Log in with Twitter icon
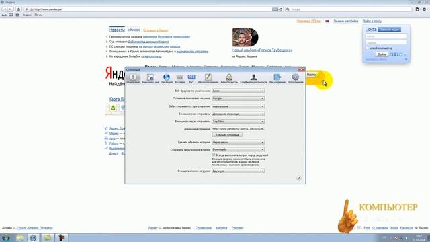430x242 pixels. [x=400, y=54]
